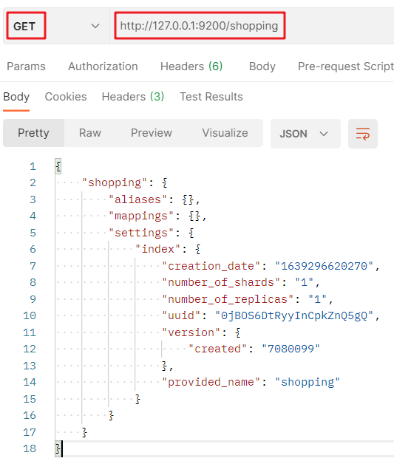The image size is (394, 461).
Task: Open the Test Results tab
Action: (x=211, y=97)
